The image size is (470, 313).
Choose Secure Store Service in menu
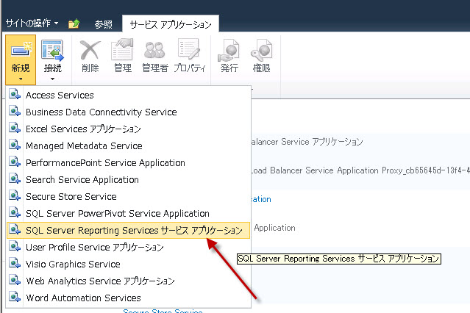[x=128, y=196]
